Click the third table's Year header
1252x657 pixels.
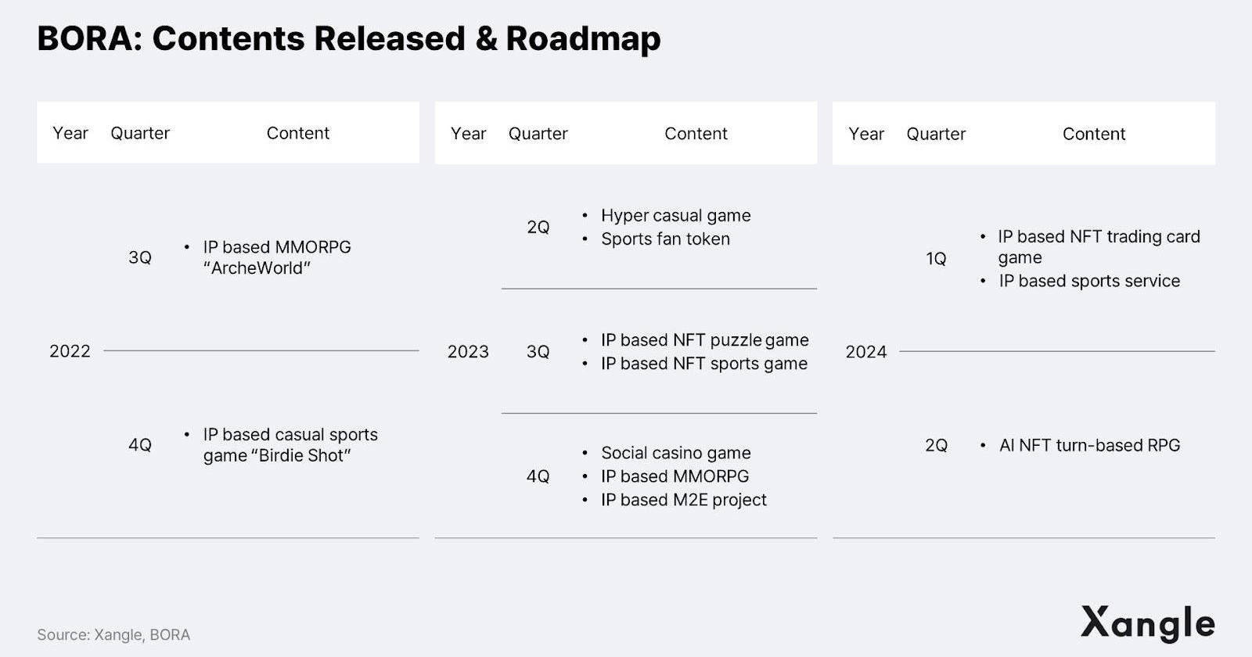(x=866, y=134)
